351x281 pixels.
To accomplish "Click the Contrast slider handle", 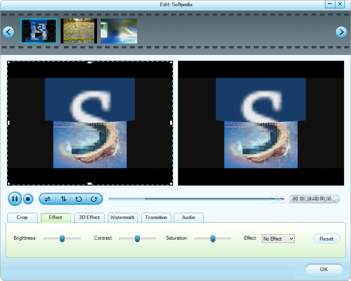I will pos(137,239).
